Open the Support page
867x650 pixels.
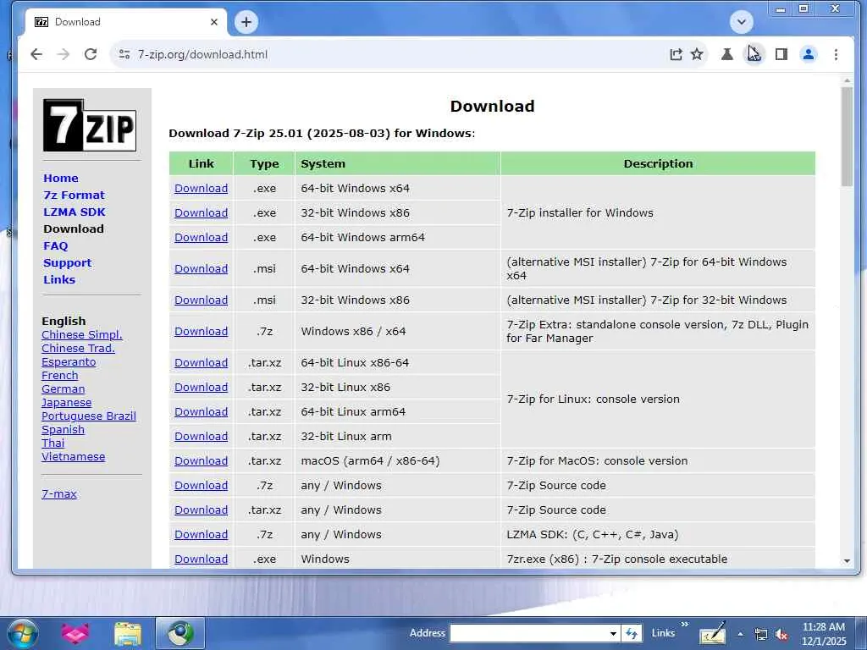click(x=68, y=263)
